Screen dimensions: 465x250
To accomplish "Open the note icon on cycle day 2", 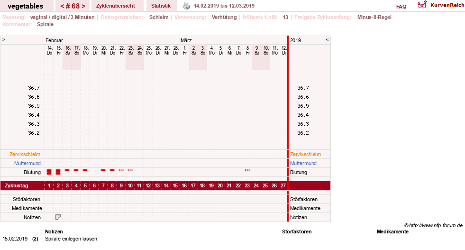I will [58, 217].
